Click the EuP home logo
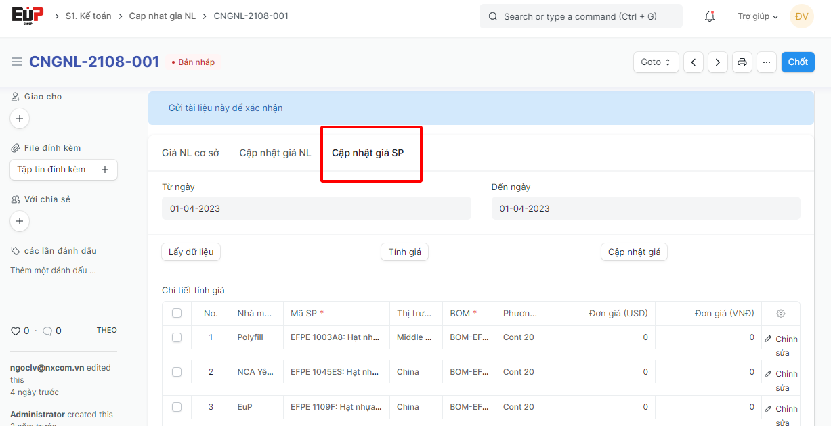This screenshot has width=831, height=426. click(x=28, y=16)
